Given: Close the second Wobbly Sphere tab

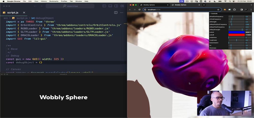Looking at the screenshot, I should tap(199, 5).
